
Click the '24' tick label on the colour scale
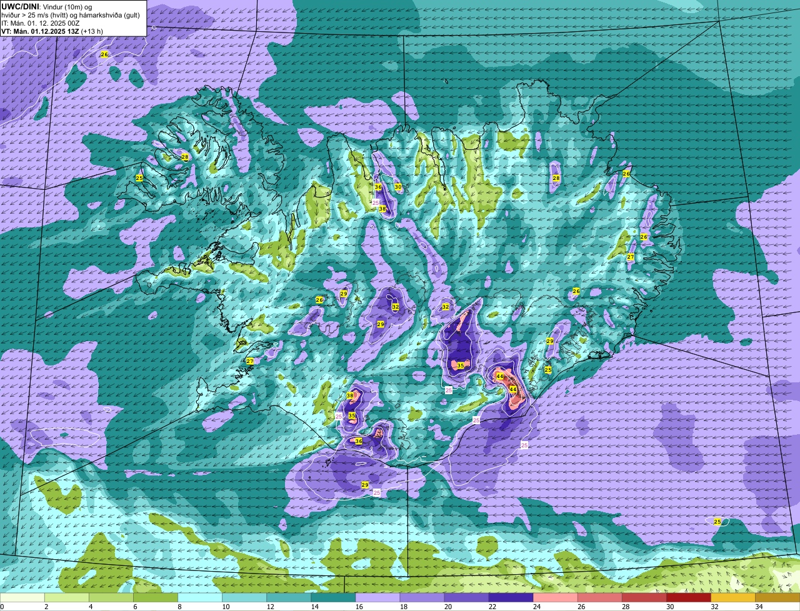point(536,607)
